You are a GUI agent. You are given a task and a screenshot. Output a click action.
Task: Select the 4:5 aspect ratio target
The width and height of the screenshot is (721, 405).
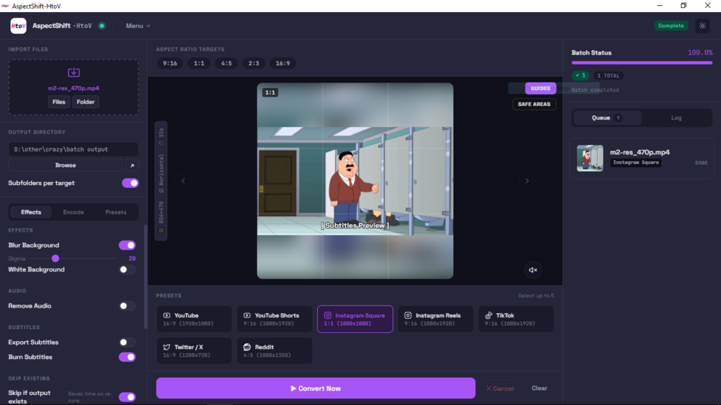(226, 63)
